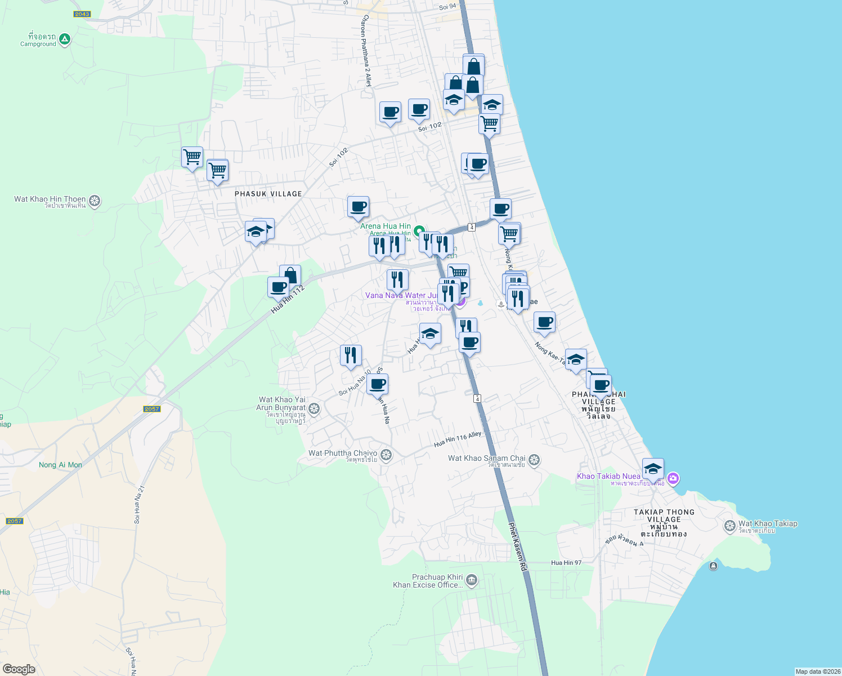Screen dimensions: 842x676
Task: Select the Map data ©2026 text
Action: [812, 671]
